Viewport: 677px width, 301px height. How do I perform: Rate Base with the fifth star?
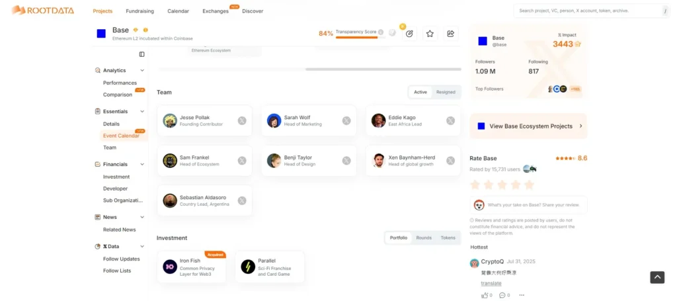[x=529, y=185]
